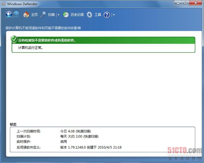Click the value 每天 大约 2:00 (快速扫描)
Viewport: 204px width, 163px height.
pos(79,137)
